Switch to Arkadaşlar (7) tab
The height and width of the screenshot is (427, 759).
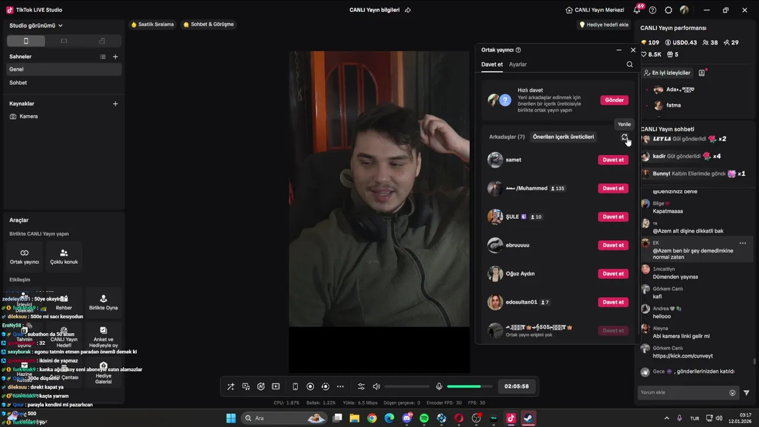point(507,137)
